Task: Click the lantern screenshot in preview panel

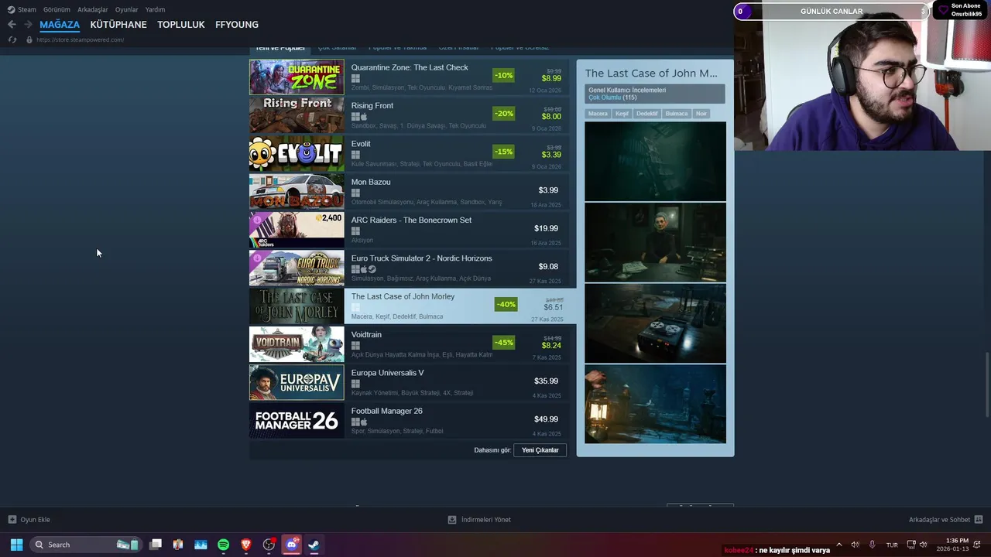Action: click(656, 404)
